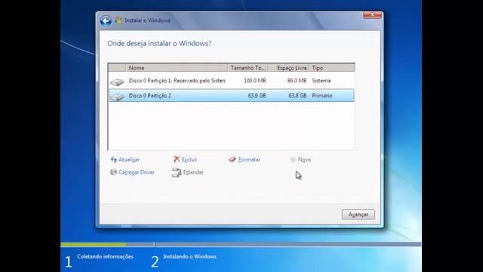Click the Atualizar refresh icon
This screenshot has height=272, width=483.
tap(113, 159)
